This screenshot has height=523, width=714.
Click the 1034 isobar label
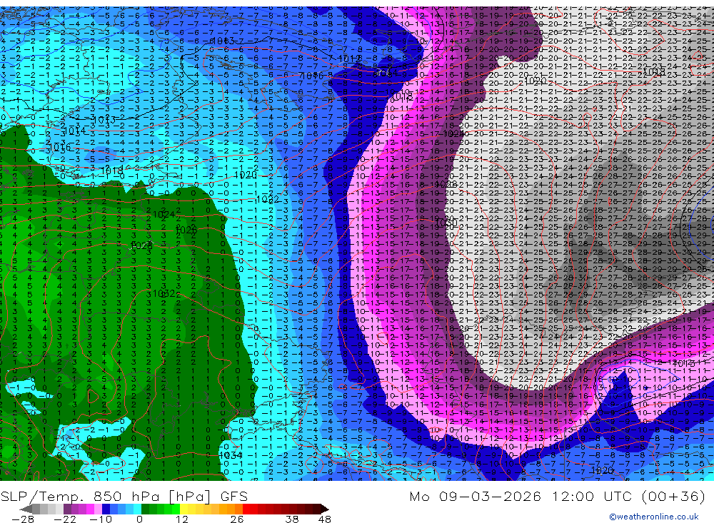[230, 455]
